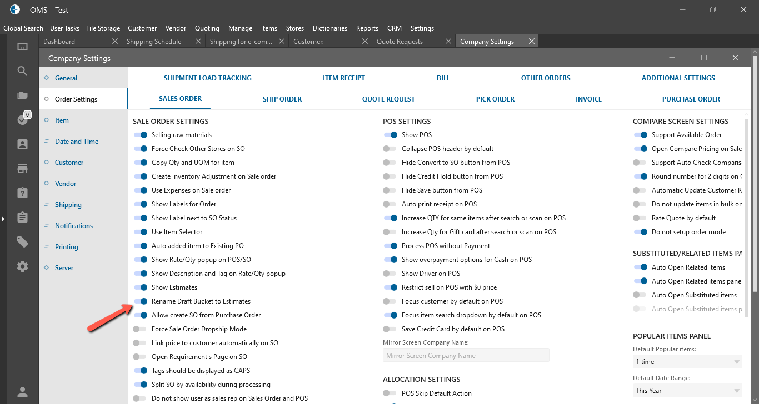Go to the PURCHASE ORDER settings section
Image resolution: width=759 pixels, height=404 pixels.
[x=691, y=99]
